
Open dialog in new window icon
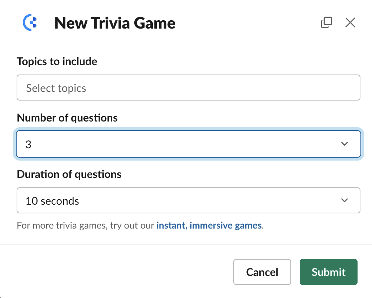(326, 22)
